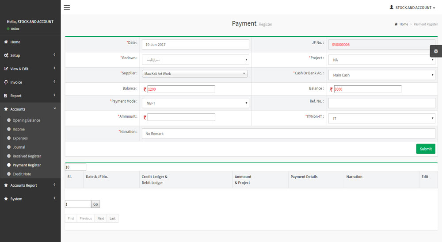Open the Payment Mode dropdown showing NEFT
Viewport: 442px width, 242px height.
(x=195, y=103)
